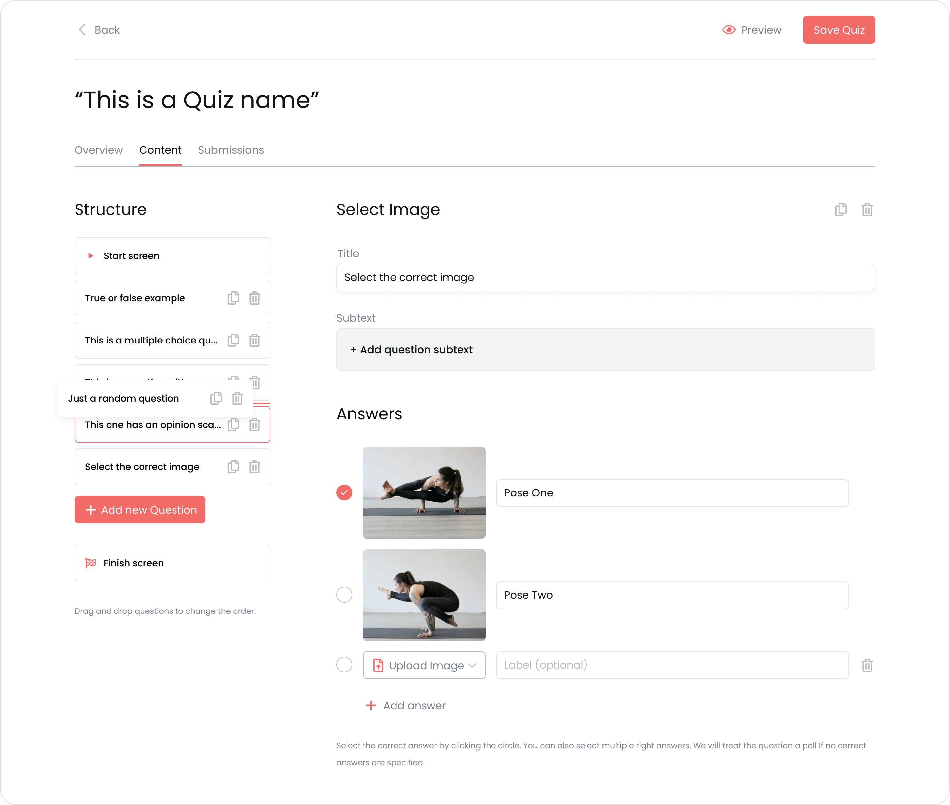Open the Submissions tab
Image resolution: width=950 pixels, height=805 pixels.
click(x=231, y=150)
